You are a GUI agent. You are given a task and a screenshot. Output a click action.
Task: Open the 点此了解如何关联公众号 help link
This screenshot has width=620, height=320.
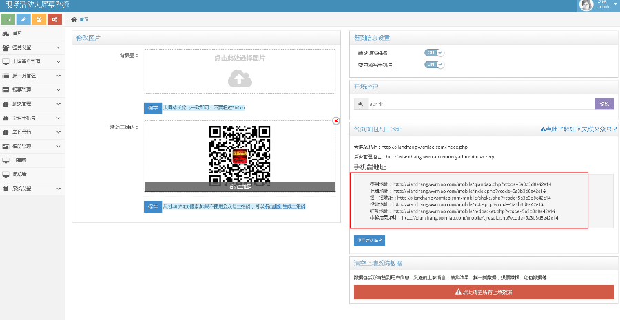click(x=579, y=129)
